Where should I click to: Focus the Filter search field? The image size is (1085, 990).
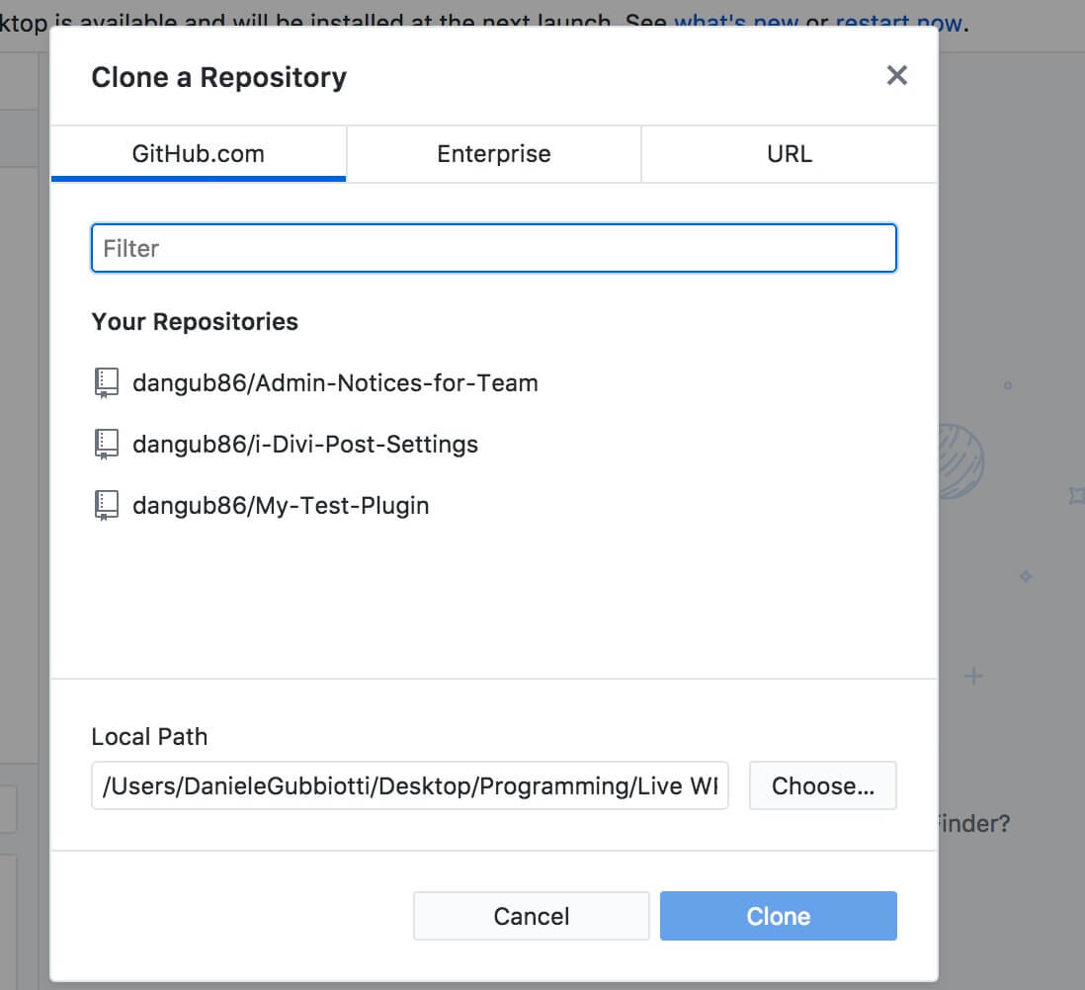494,248
